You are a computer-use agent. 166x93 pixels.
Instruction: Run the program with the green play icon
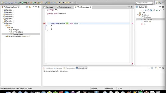23,3
